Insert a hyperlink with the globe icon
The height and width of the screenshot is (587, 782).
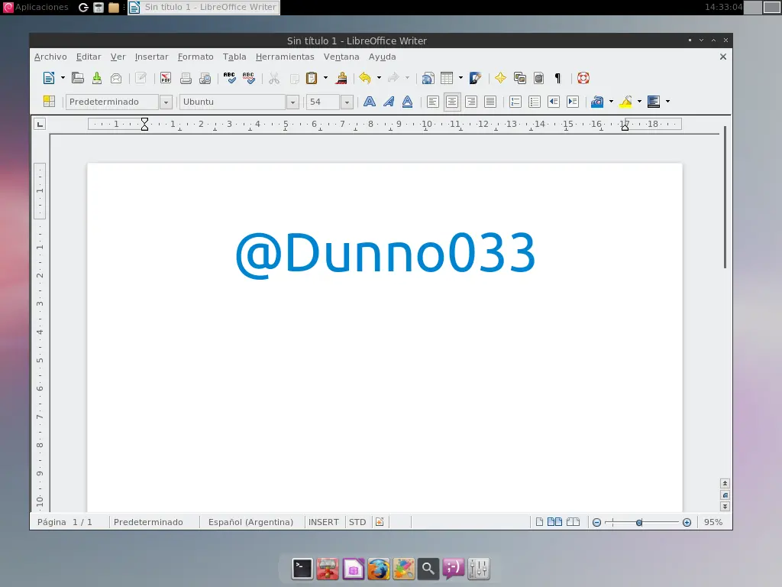428,78
